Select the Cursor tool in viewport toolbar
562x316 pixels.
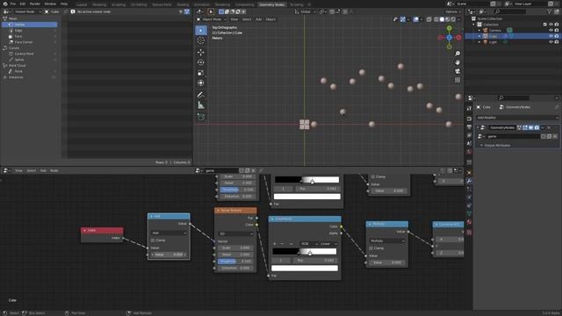point(201,40)
